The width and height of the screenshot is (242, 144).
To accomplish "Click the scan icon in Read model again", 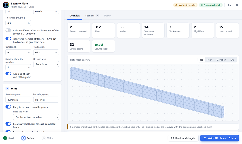I will [172, 138].
